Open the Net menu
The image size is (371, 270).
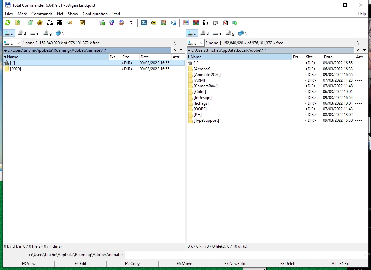pos(60,14)
